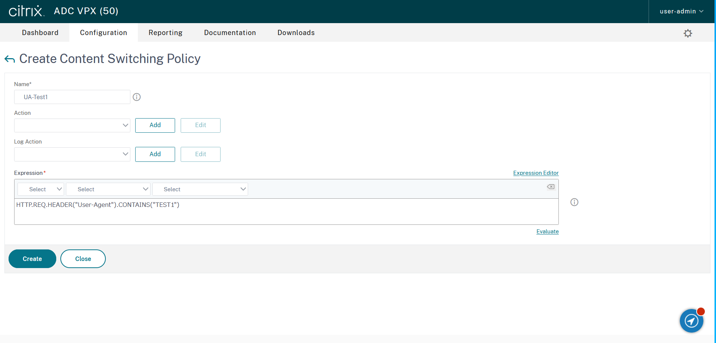This screenshot has width=716, height=343.
Task: Open second expression Select dropdown
Action: [x=108, y=189]
